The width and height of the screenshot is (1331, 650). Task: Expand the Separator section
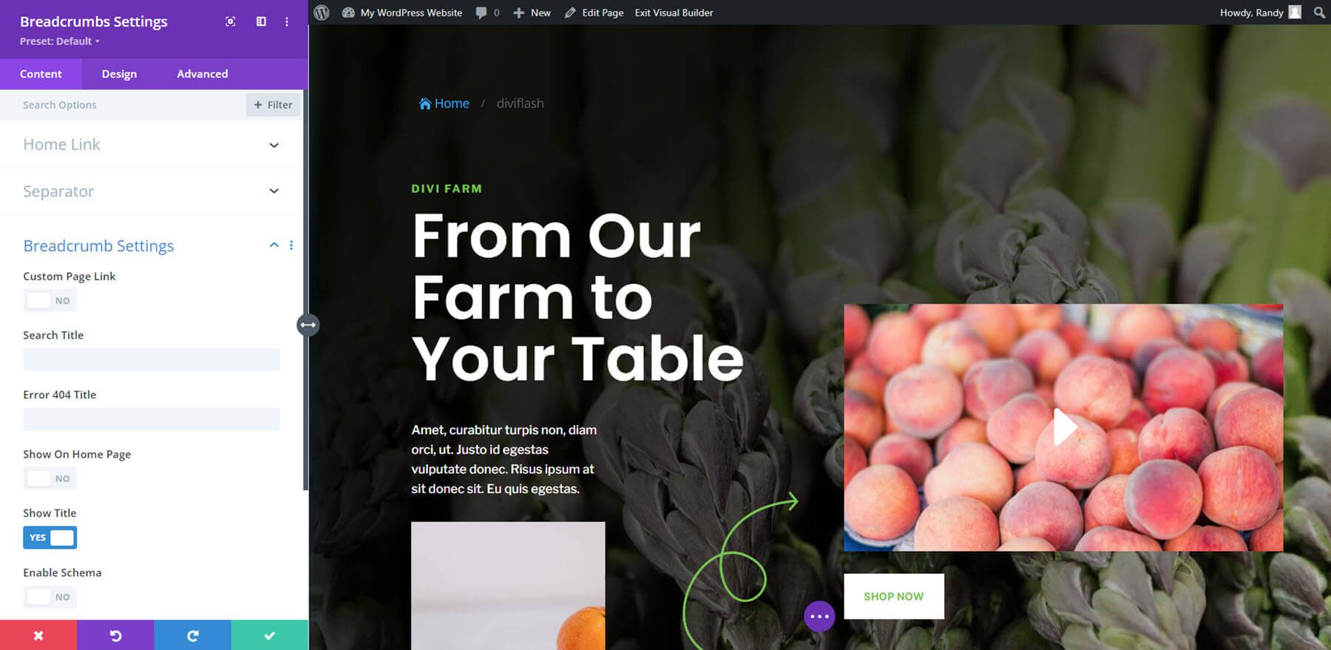pos(151,191)
